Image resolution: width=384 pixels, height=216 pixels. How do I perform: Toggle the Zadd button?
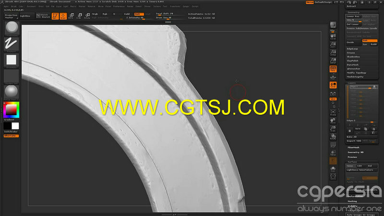(x=127, y=14)
